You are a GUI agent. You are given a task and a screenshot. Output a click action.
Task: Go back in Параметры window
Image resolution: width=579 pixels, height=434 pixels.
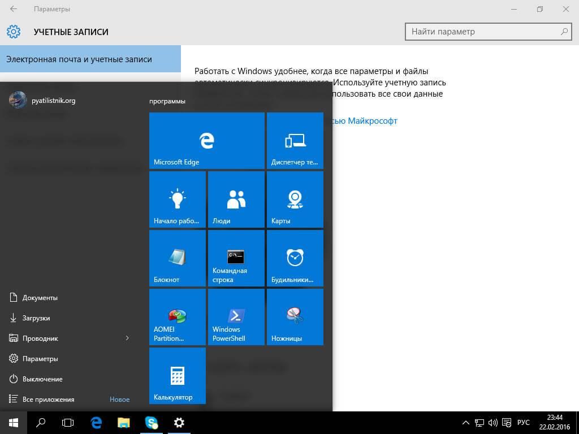click(14, 9)
